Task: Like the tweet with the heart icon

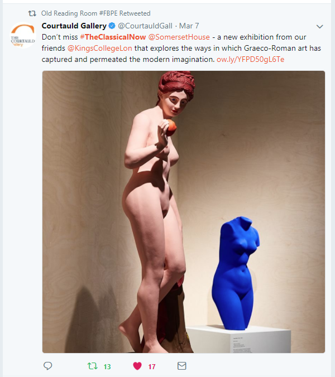Action: [x=137, y=366]
